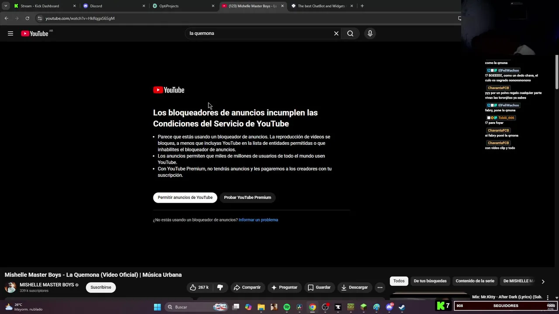Viewport: 559px width, 314px height.
Task: Open more actions three-dot menu
Action: tap(380, 287)
